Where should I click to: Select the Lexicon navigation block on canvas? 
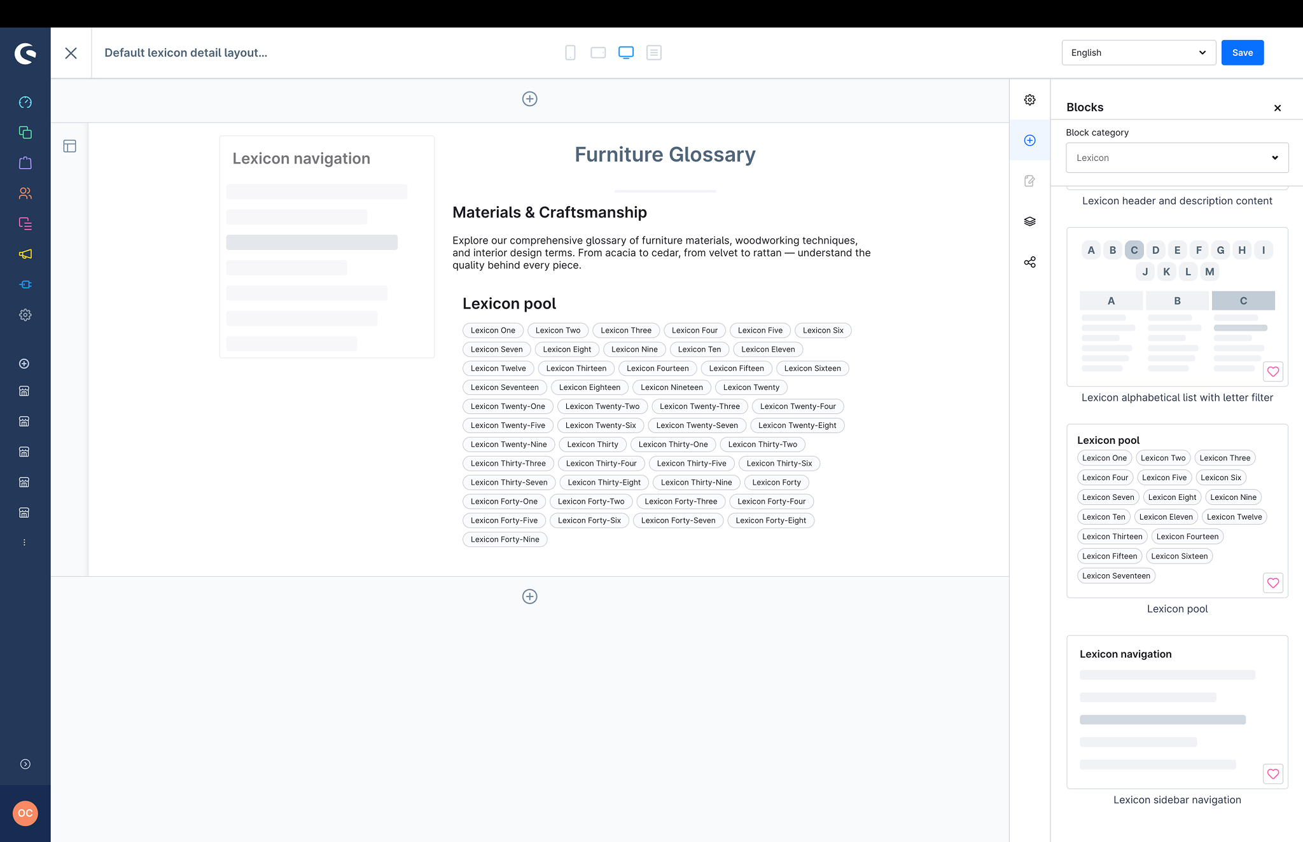tap(327, 247)
